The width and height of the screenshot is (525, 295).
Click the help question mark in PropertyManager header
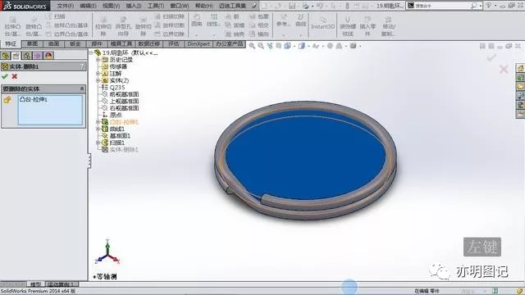point(82,66)
